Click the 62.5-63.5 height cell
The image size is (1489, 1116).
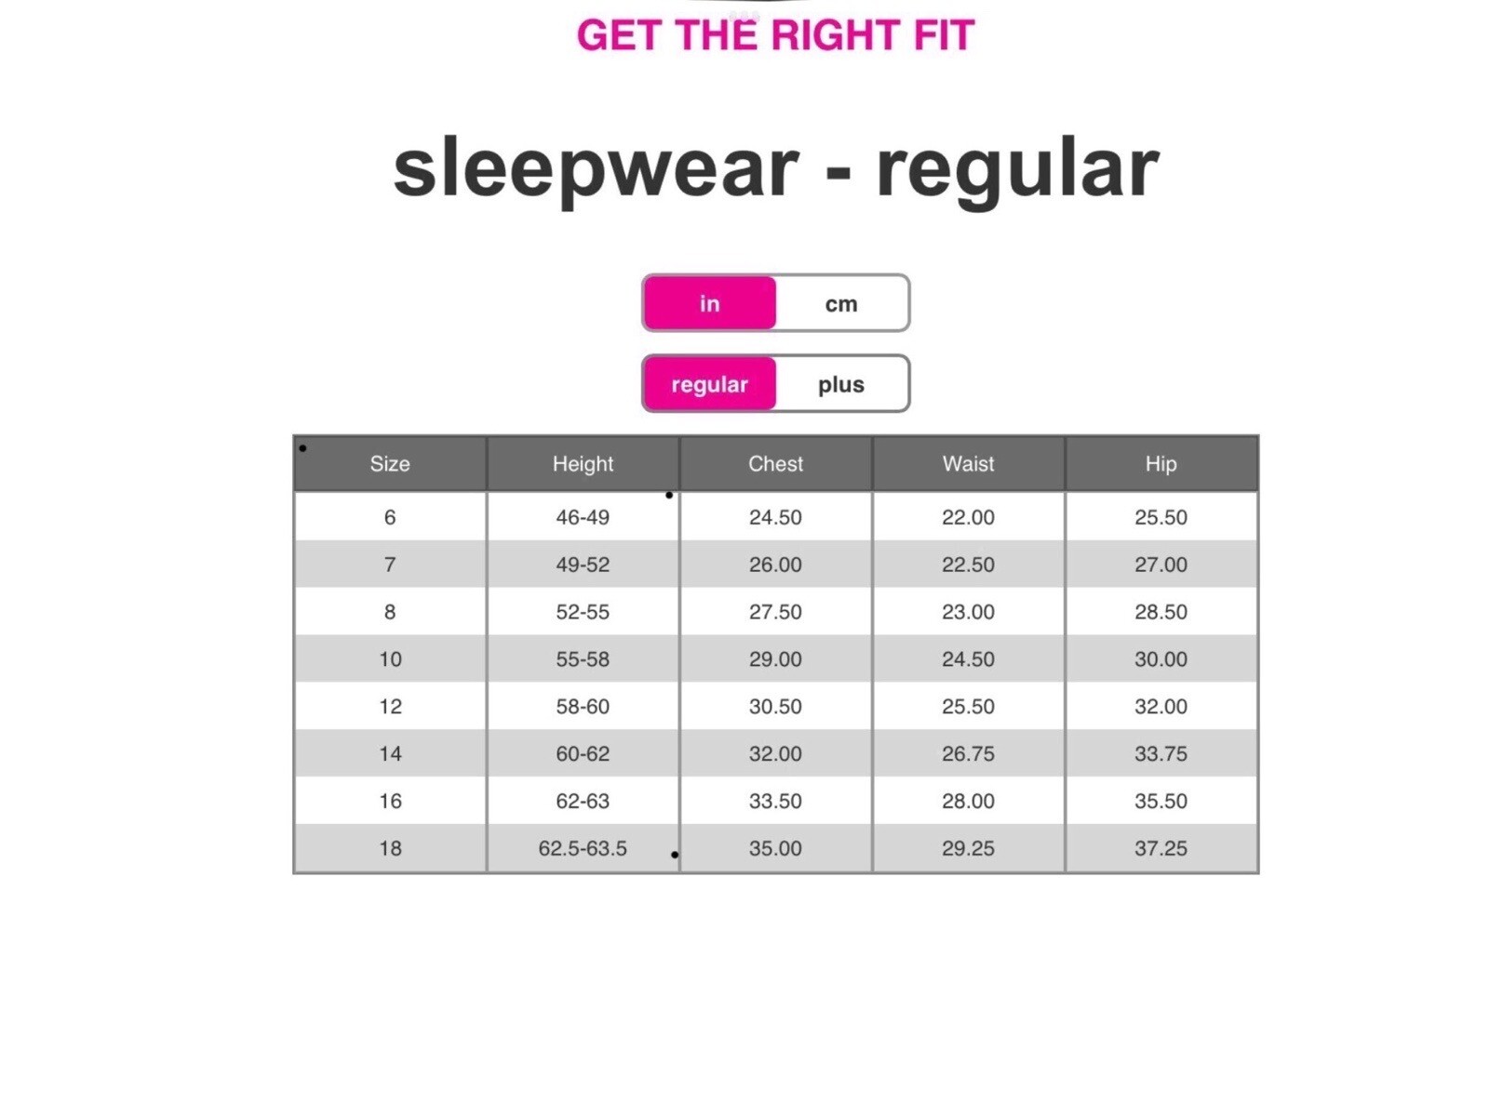click(583, 848)
